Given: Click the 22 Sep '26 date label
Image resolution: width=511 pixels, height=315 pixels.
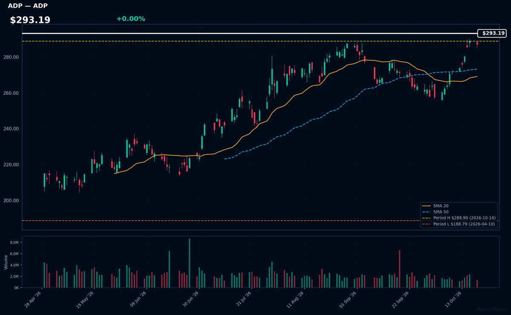Looking at the screenshot, I should [x=400, y=299].
